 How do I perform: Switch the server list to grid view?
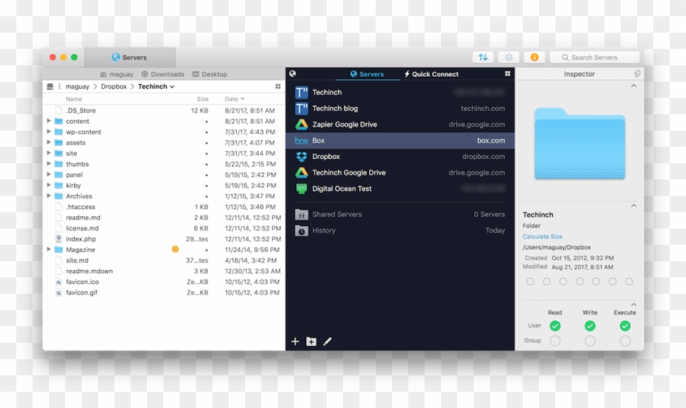[507, 73]
